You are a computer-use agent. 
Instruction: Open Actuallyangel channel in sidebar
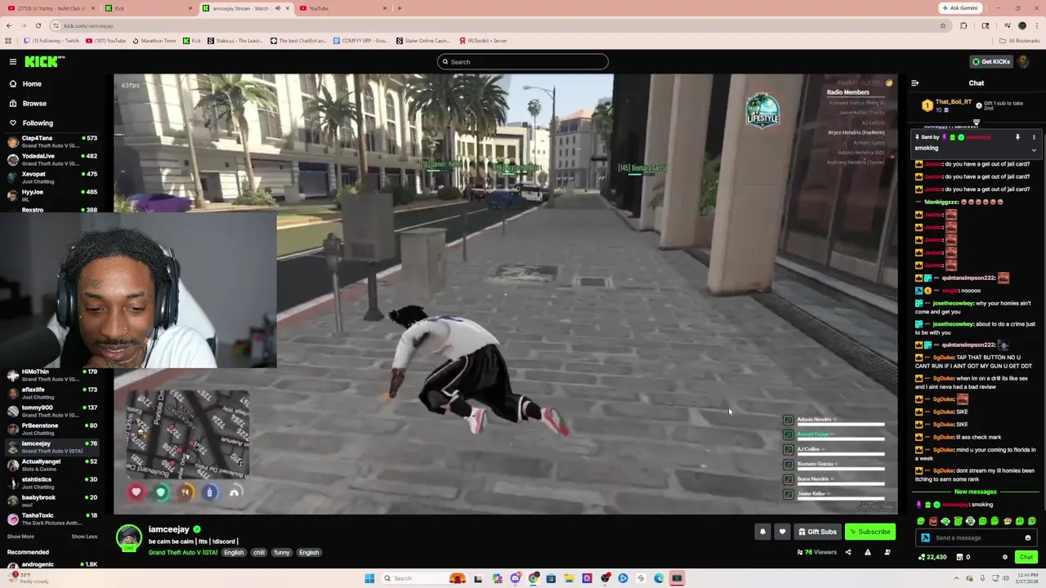point(51,465)
